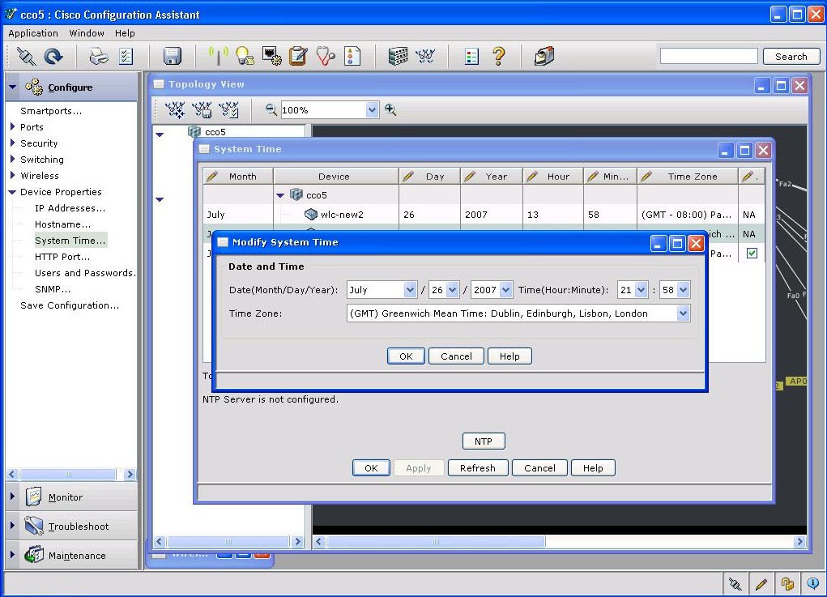This screenshot has width=827, height=597.
Task: Click OK in Modify System Time dialog
Action: pos(406,356)
